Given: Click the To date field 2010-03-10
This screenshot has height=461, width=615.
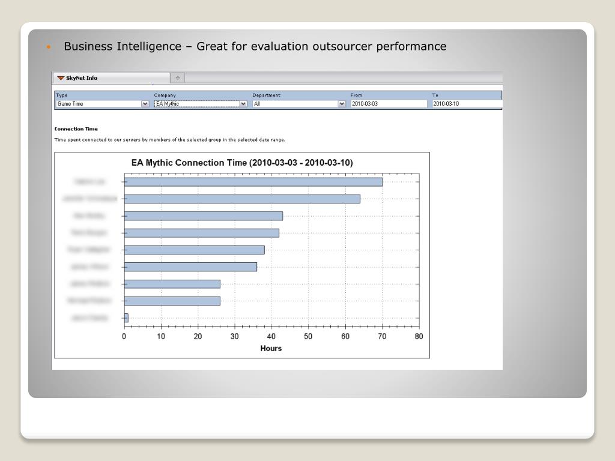Looking at the screenshot, I should pyautogui.click(x=467, y=104).
